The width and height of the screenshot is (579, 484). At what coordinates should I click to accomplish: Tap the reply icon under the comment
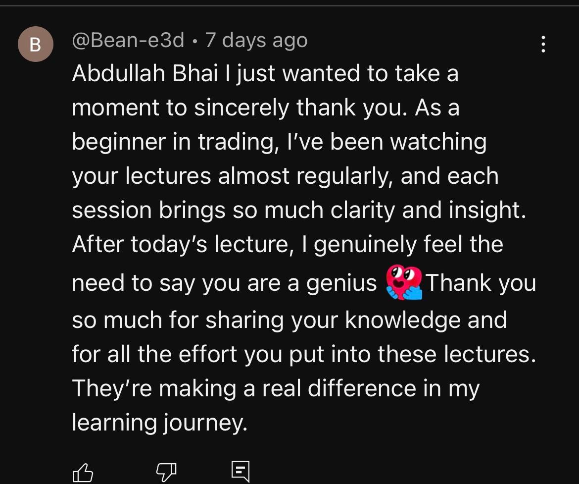(241, 472)
